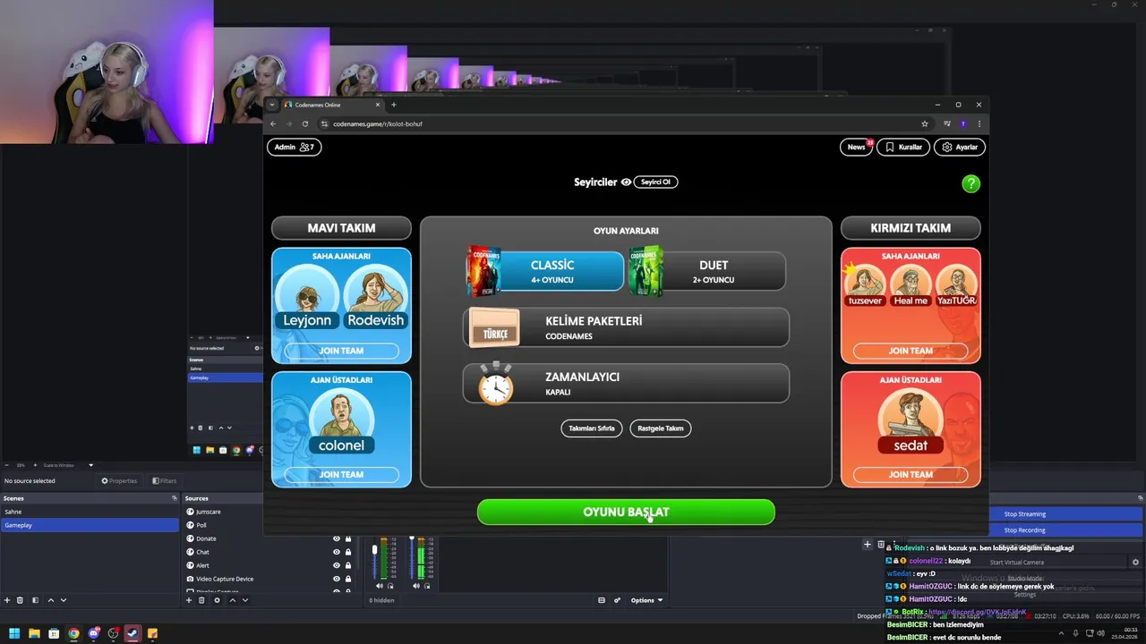Join blue team spymasters
1146x644 pixels.
point(341,474)
